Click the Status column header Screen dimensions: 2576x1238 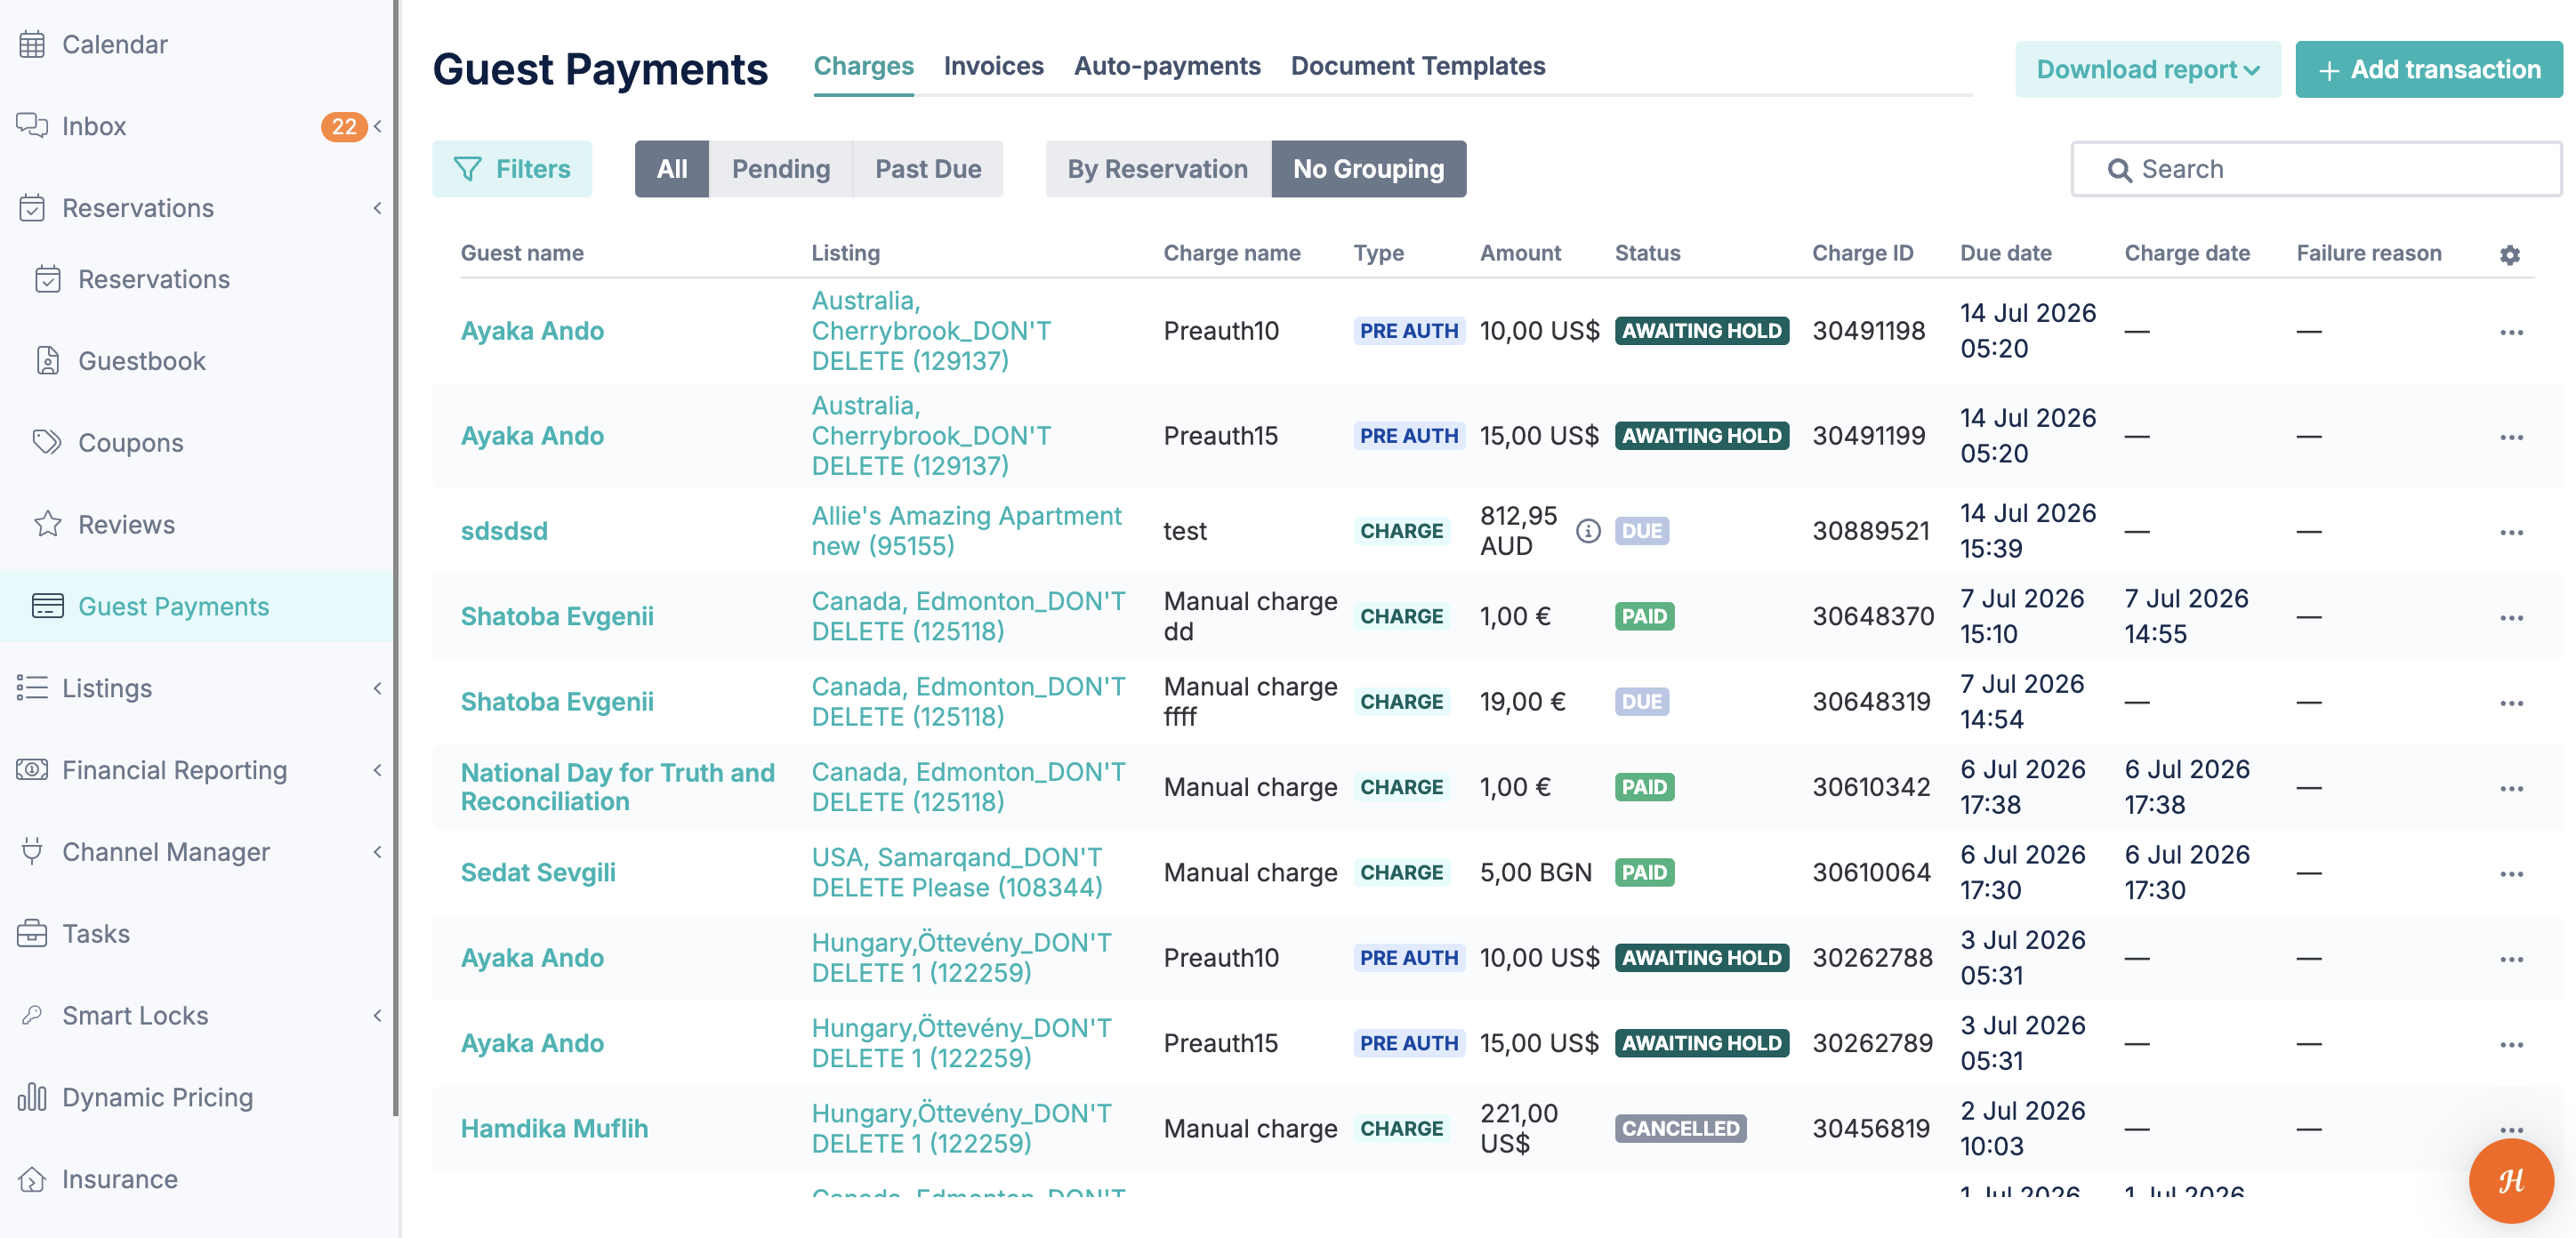1648,253
